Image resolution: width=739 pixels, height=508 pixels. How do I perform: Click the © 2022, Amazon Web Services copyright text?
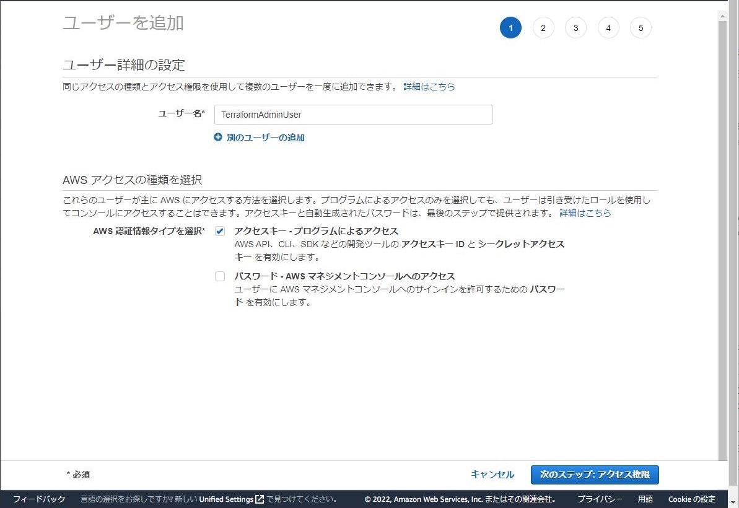460,499
